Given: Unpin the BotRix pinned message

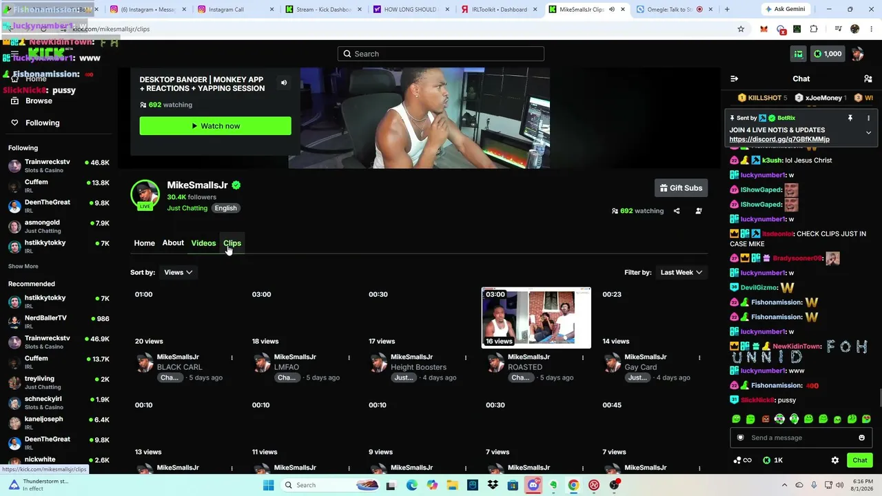Looking at the screenshot, I should click(850, 118).
